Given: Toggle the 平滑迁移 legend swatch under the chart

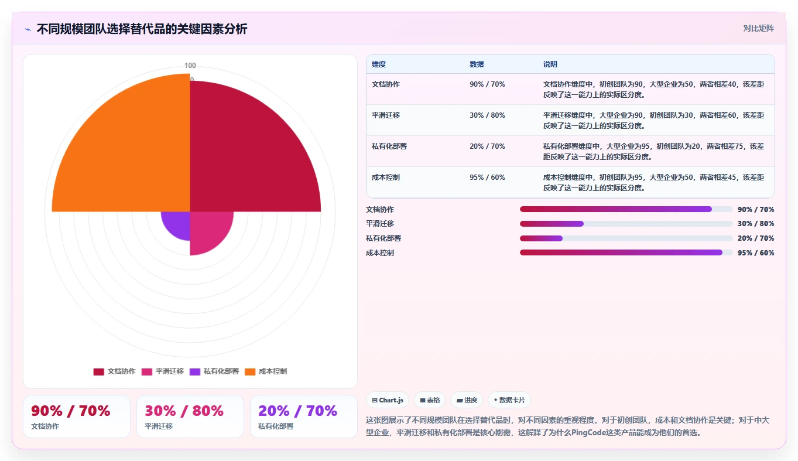Looking at the screenshot, I should [146, 371].
